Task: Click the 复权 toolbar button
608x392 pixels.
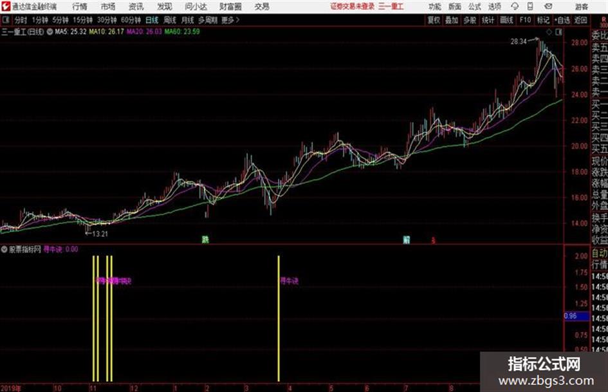Action: [434, 20]
